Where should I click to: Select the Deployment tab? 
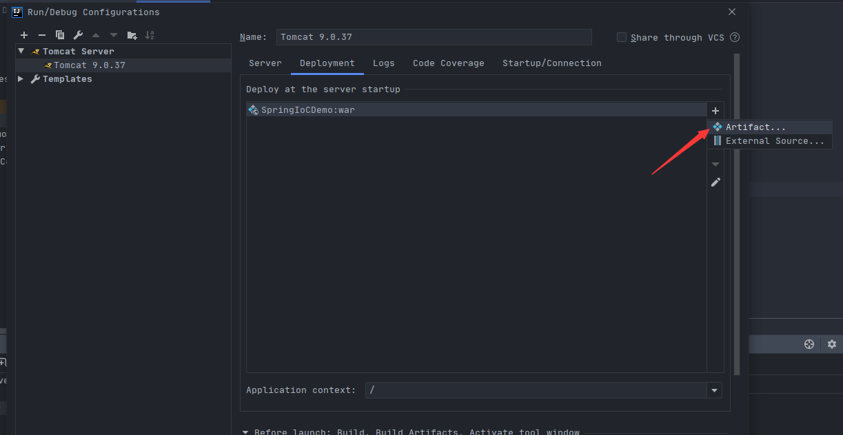pos(327,63)
